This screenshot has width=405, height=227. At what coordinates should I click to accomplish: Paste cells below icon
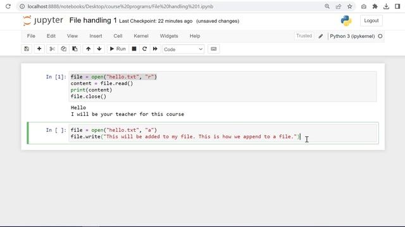tap(75, 49)
